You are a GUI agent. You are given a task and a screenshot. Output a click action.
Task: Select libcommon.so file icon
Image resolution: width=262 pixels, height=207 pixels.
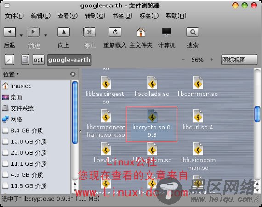click(x=198, y=83)
